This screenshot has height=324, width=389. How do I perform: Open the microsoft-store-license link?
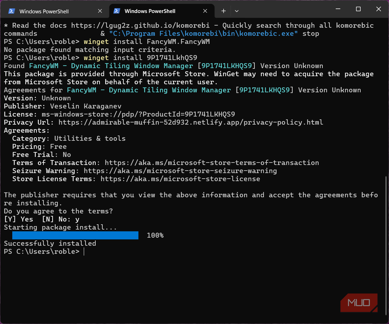coord(180,179)
